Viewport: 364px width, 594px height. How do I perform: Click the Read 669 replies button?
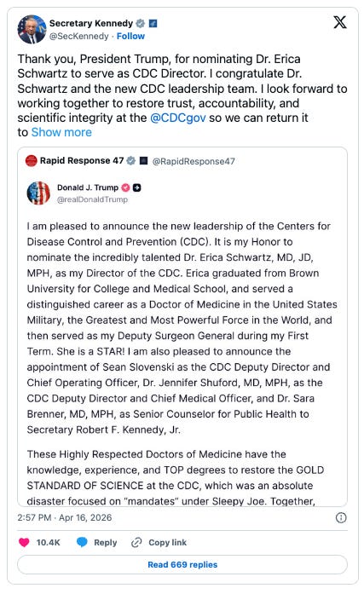[182, 564]
